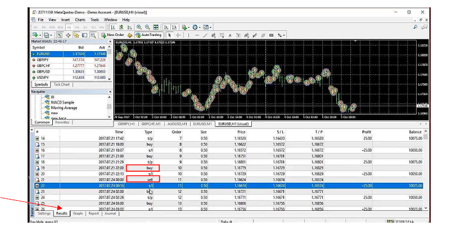Open the Help menu
The width and height of the screenshot is (456, 239).
(x=126, y=20)
